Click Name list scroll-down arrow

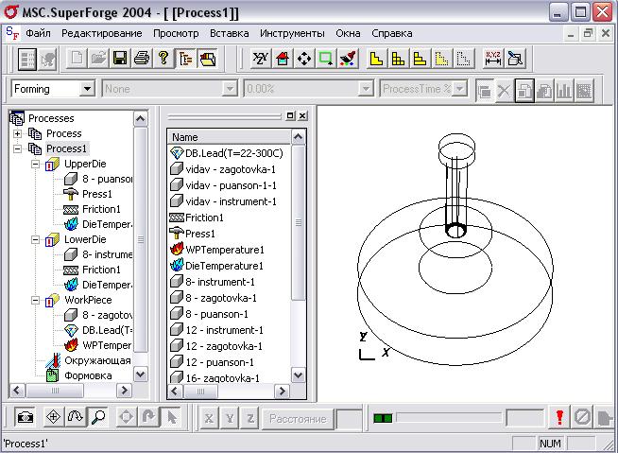299,375
